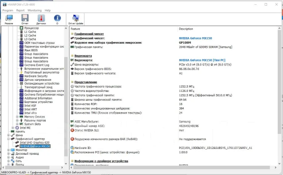Image resolution: width=283 pixels, height=175 pixels.
Task: Click the Бортовое устройство icon
Action: 22,102
